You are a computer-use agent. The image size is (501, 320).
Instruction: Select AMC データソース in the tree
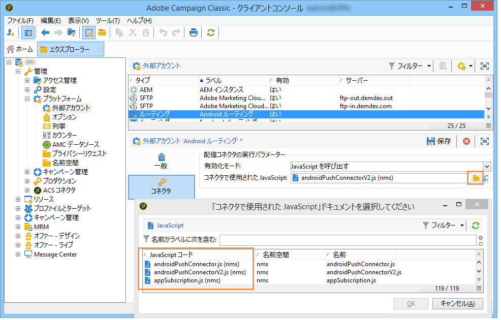[75, 145]
